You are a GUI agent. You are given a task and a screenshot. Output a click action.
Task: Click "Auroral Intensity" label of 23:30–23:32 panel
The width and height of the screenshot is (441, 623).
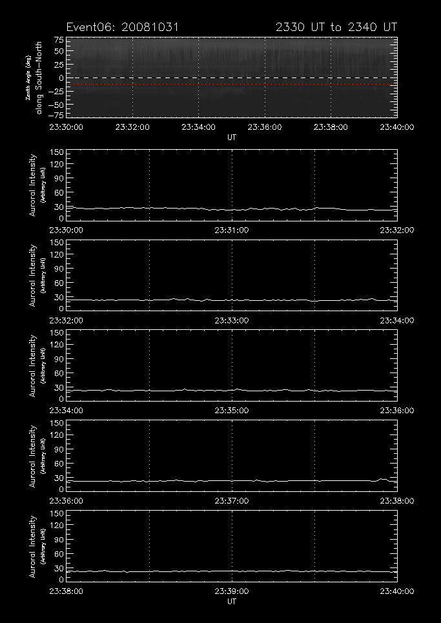click(x=33, y=185)
